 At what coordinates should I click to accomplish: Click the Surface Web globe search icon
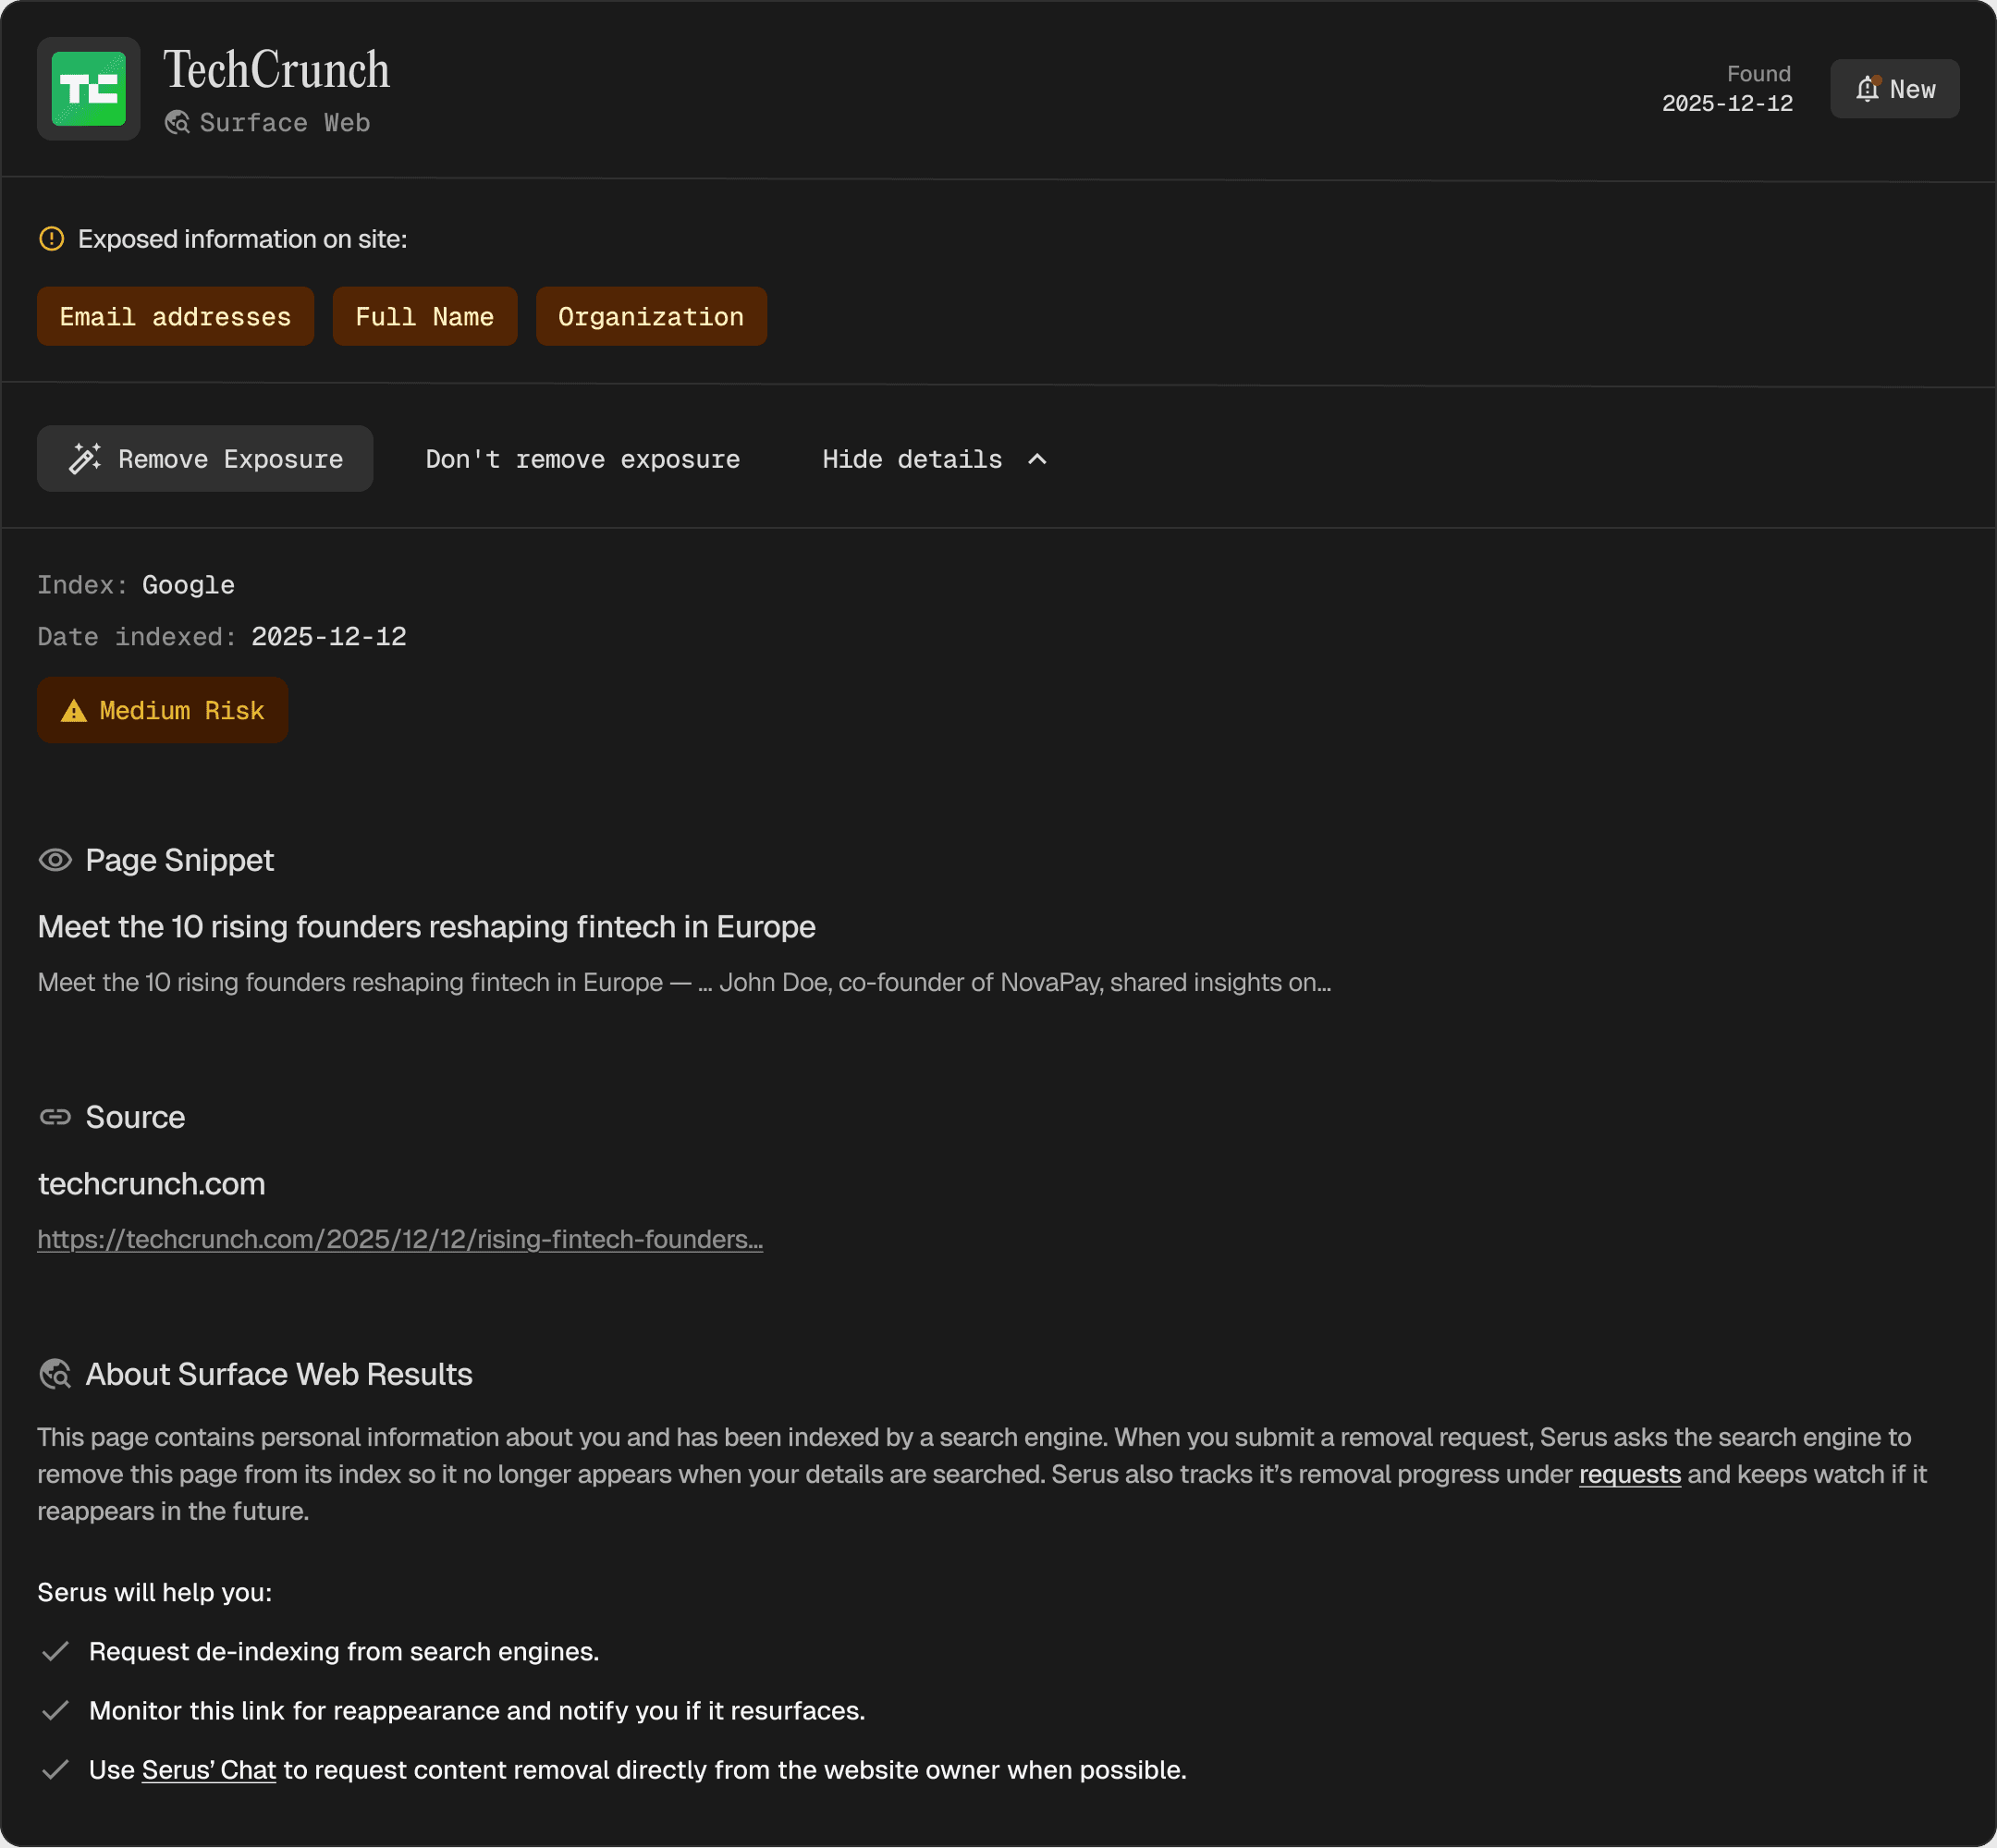click(x=177, y=122)
